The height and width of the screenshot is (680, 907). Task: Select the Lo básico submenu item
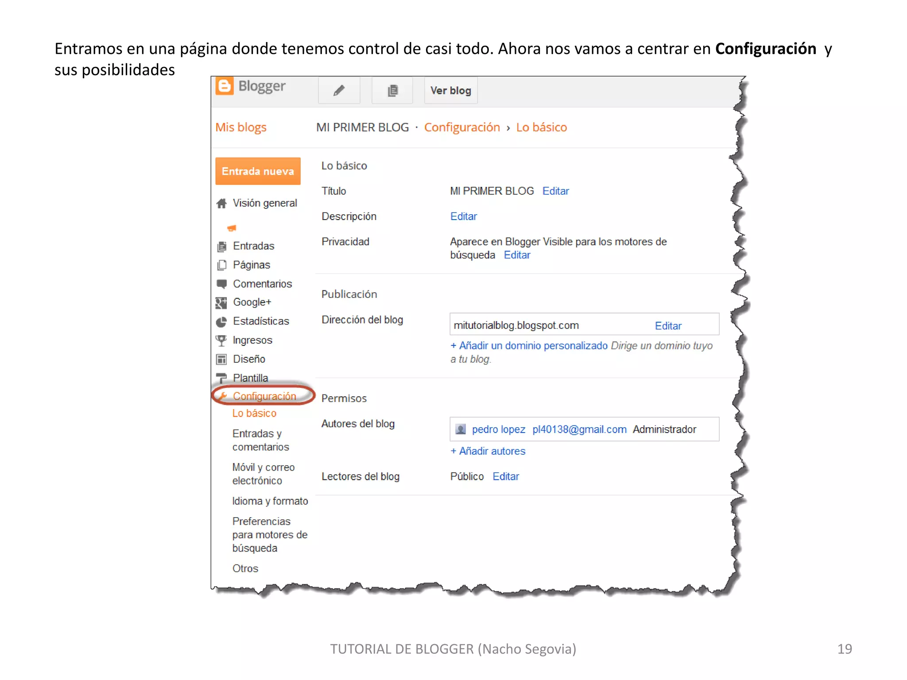coord(254,413)
